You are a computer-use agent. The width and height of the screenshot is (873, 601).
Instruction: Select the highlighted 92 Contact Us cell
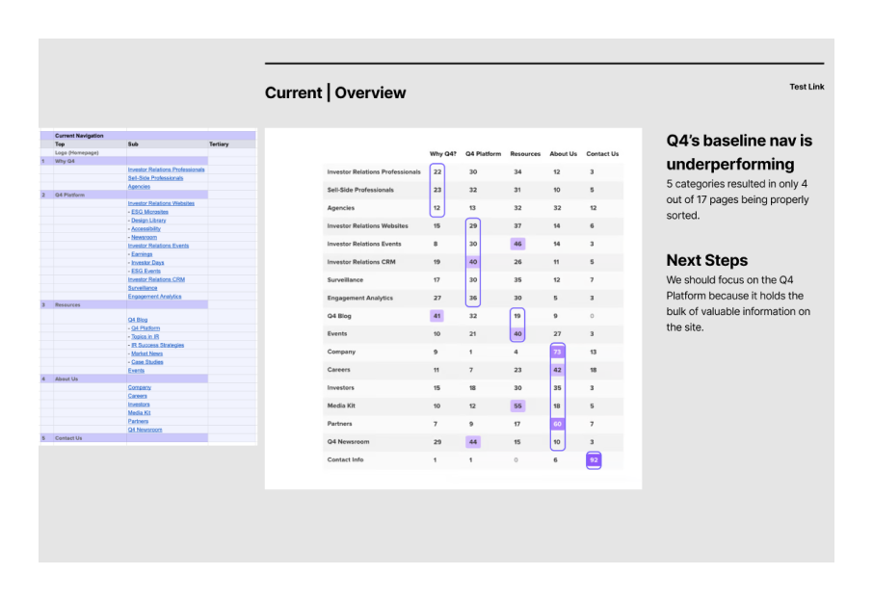click(594, 460)
